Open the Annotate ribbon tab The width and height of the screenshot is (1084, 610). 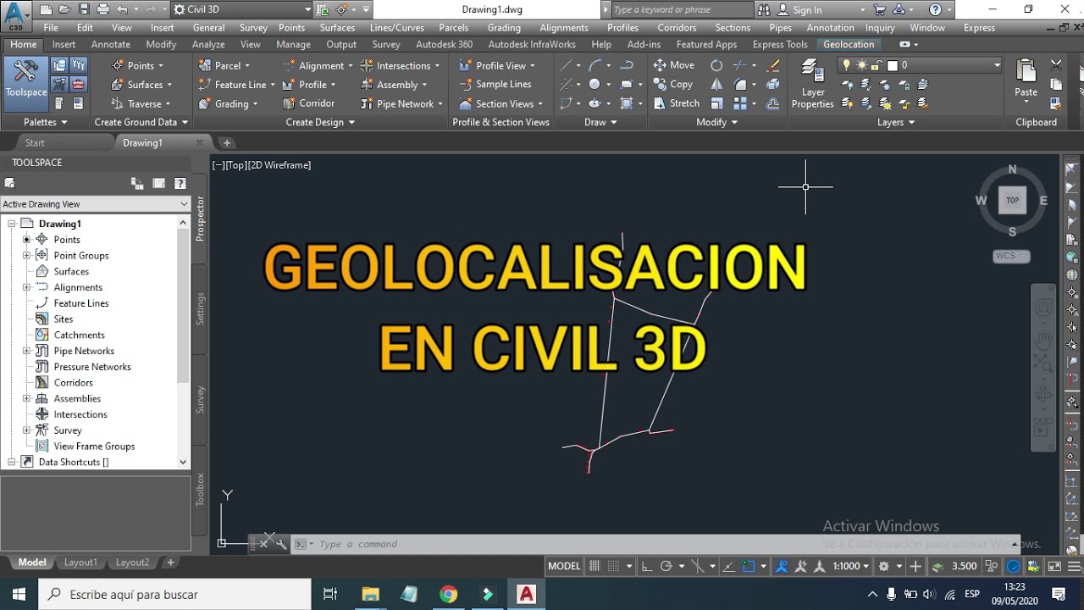pyautogui.click(x=111, y=44)
